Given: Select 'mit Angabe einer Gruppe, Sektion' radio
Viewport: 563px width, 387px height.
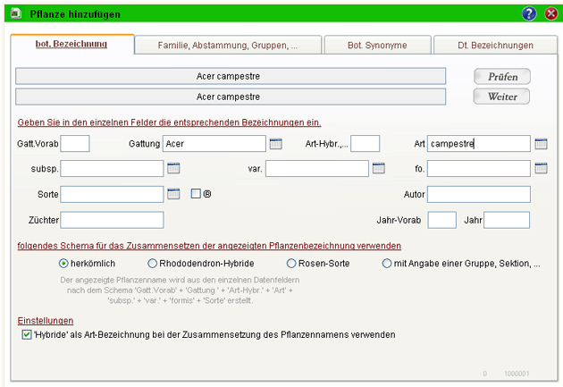Looking at the screenshot, I should coord(387,264).
